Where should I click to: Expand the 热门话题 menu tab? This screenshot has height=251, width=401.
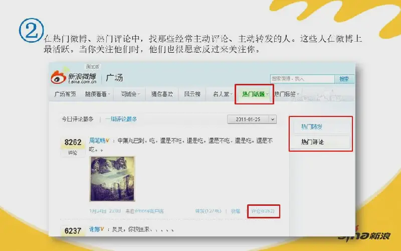[255, 94]
